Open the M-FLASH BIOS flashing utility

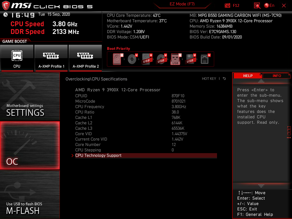[x=30, y=194]
